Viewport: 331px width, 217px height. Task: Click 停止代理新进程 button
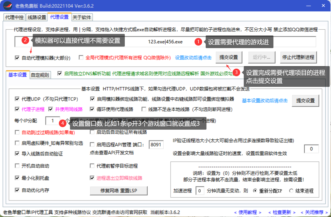(298, 57)
